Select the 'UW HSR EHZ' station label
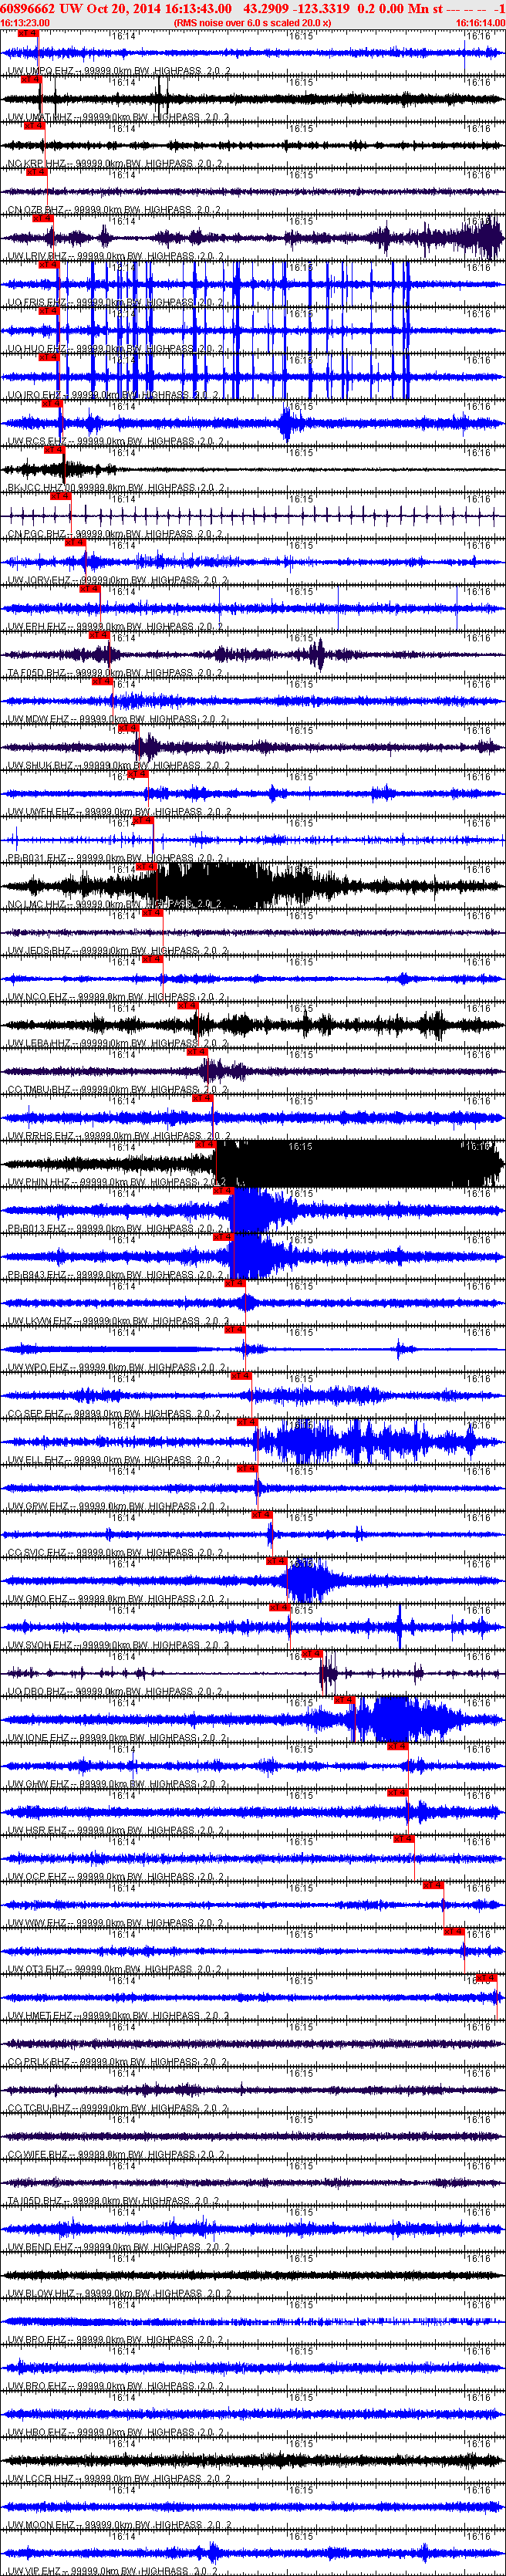 38,1830
